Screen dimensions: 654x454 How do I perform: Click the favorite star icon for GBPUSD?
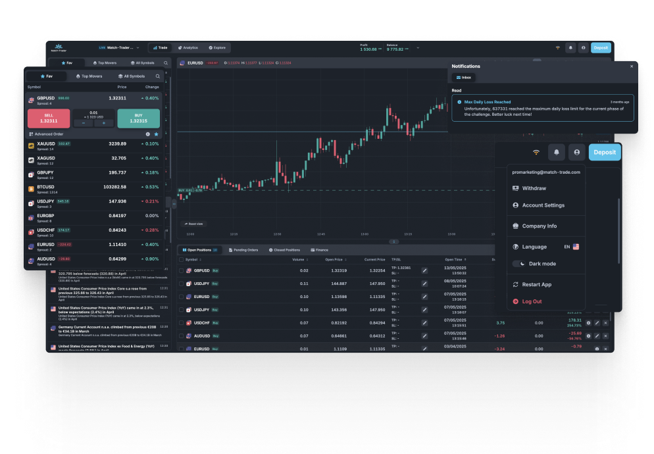[x=156, y=134]
